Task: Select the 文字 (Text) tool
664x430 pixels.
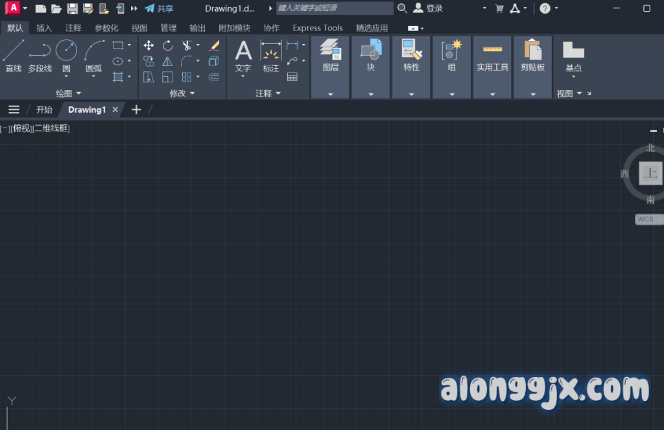Action: click(243, 56)
